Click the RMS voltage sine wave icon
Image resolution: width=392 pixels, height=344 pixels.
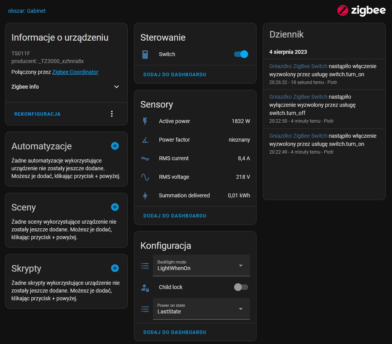click(145, 177)
